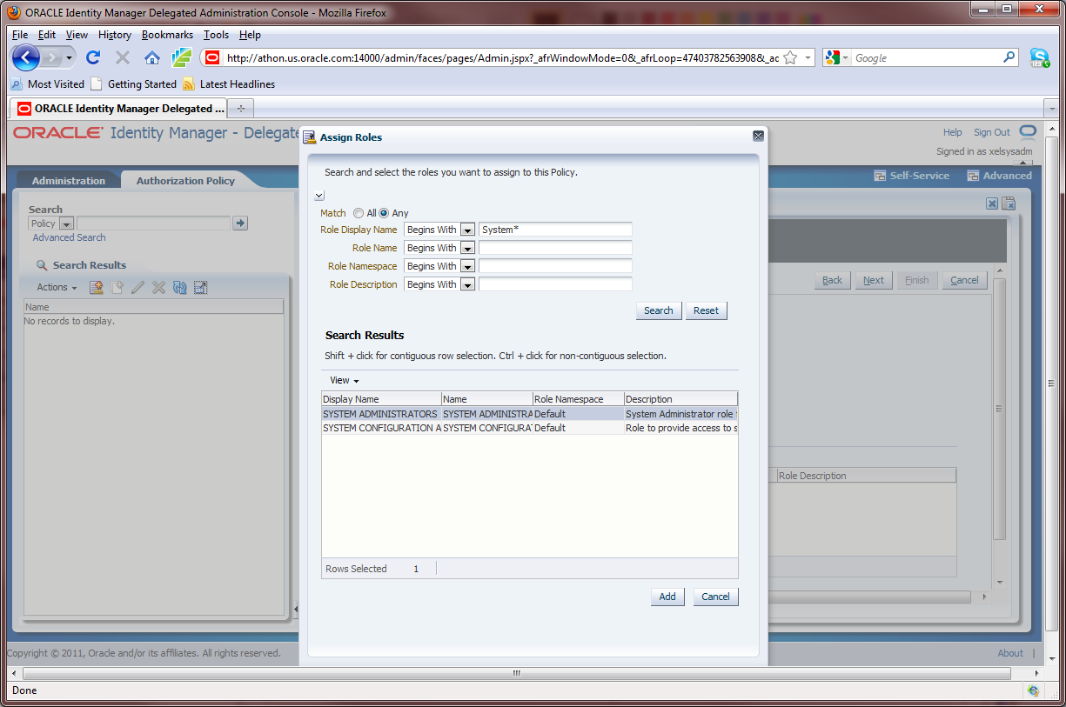Click the status bar add-on icon
1066x707 pixels.
point(1033,690)
